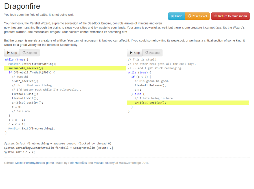Viewport: 254px width, 189px height.
Task: Click highlighted incinerate_enemies(); line
Action: pos(65,68)
